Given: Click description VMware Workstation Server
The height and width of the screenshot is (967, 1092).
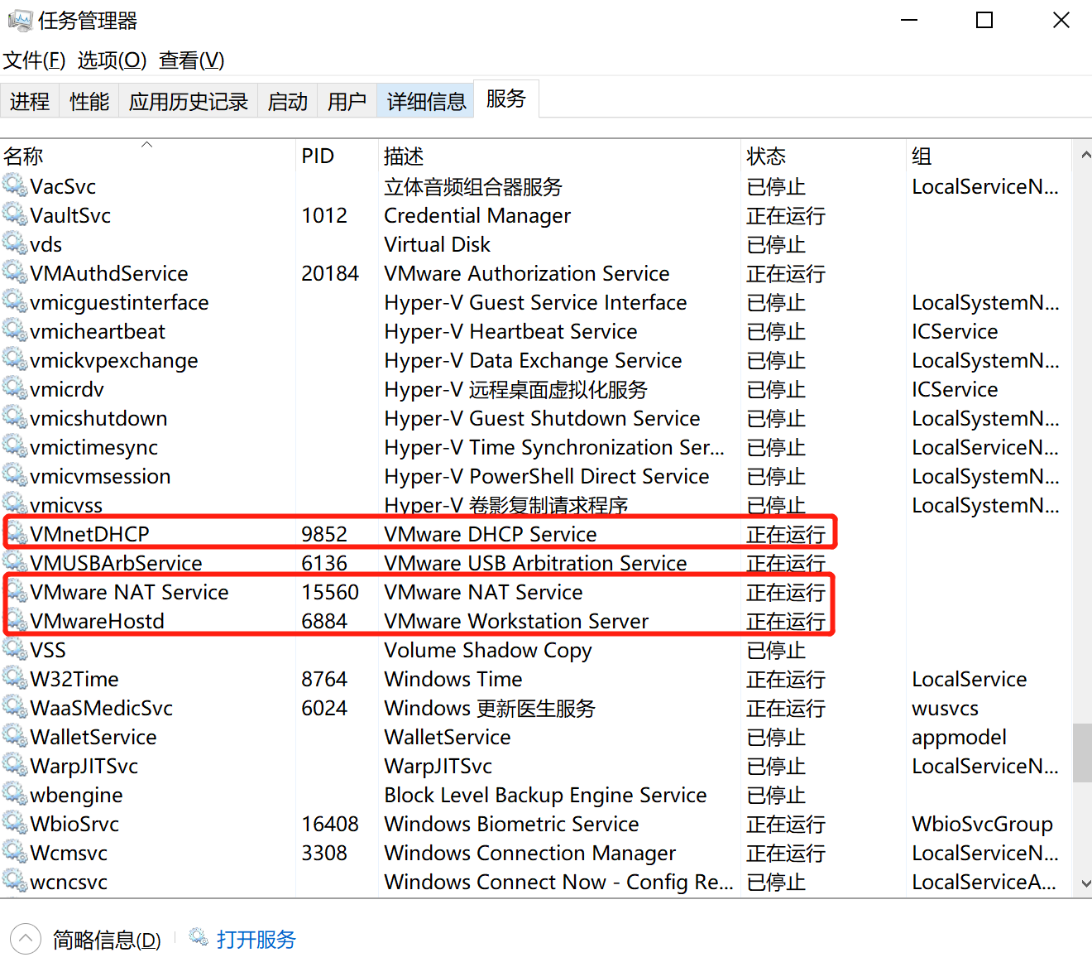Looking at the screenshot, I should (516, 621).
